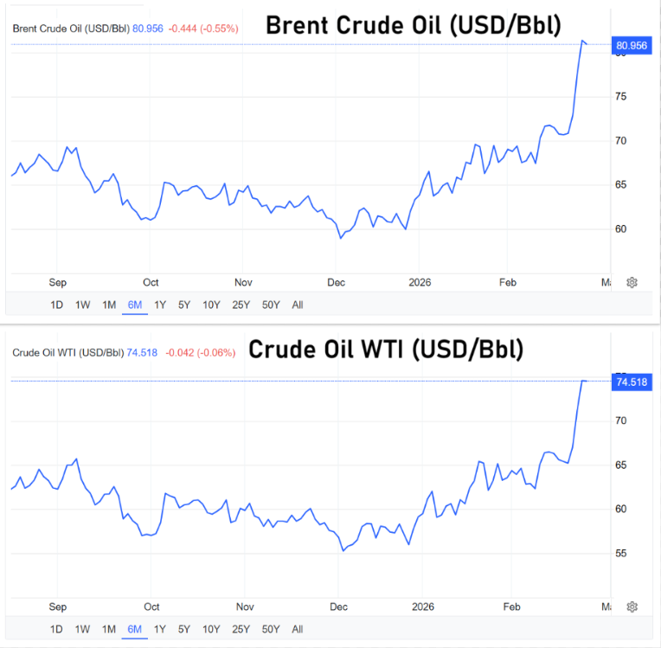661x648 pixels.
Task: Click the WTI 74.518 price label
Action: (x=631, y=382)
